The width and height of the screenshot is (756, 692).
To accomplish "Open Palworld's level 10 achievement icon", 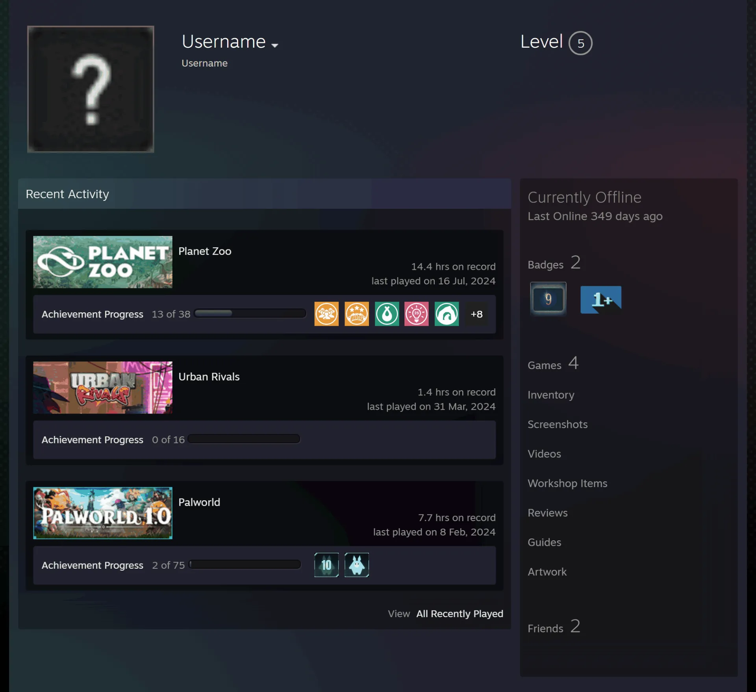I will point(326,565).
